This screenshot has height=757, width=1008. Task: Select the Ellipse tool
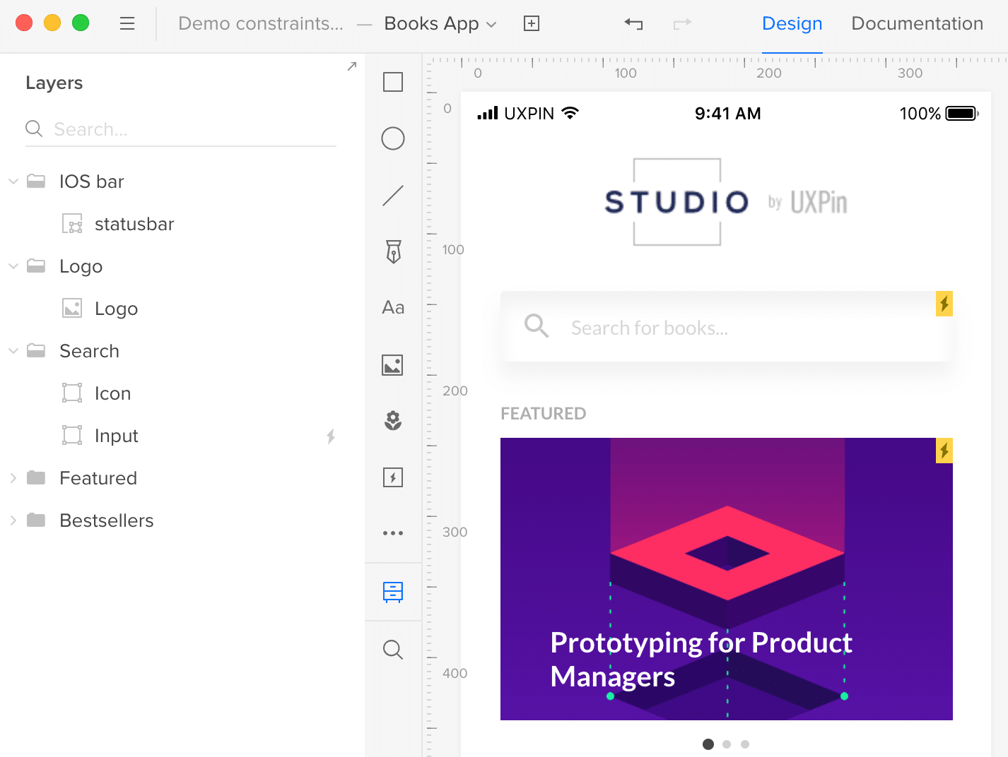tap(393, 138)
